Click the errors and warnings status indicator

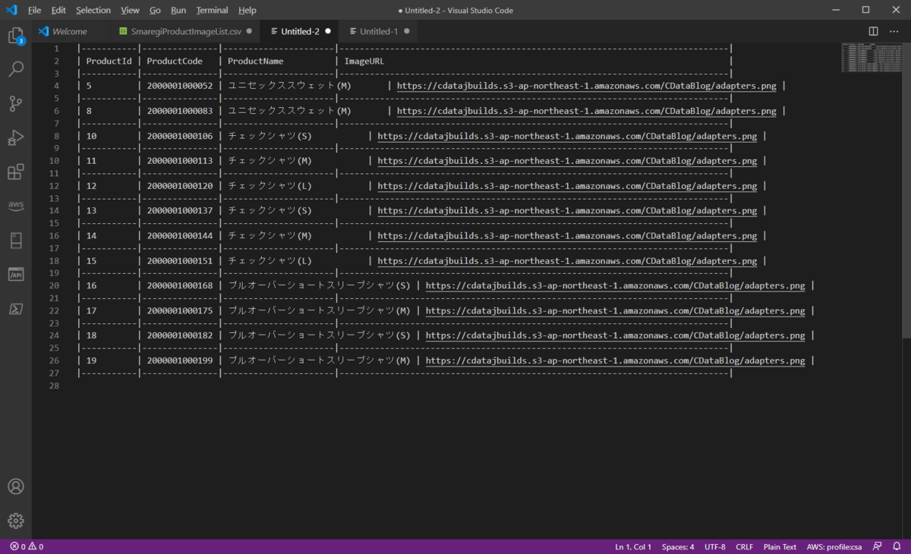coord(27,546)
